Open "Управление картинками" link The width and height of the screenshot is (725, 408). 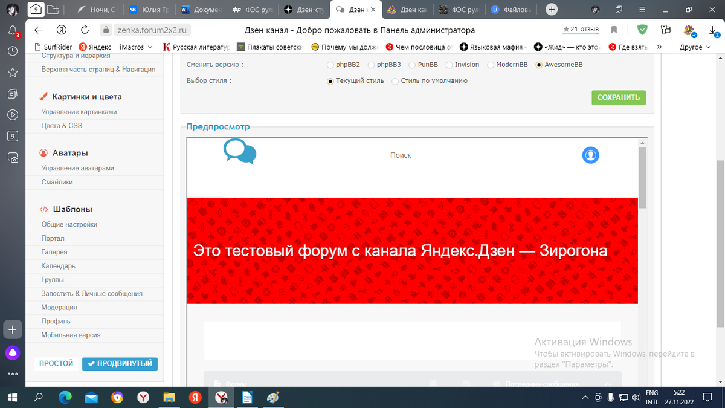point(79,112)
